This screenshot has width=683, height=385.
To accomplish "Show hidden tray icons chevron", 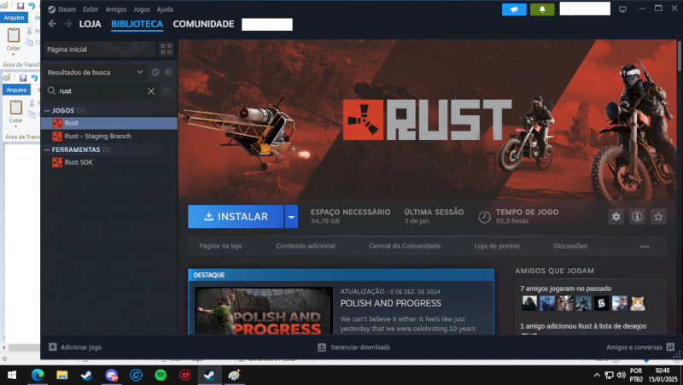I will [597, 375].
